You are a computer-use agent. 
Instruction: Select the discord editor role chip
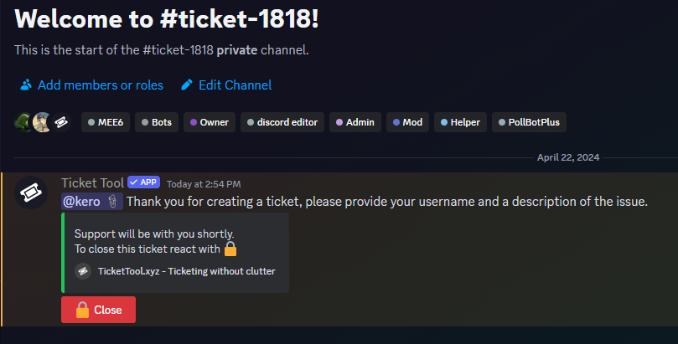282,122
